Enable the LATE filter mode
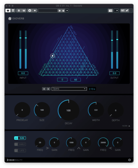 [20, 150]
